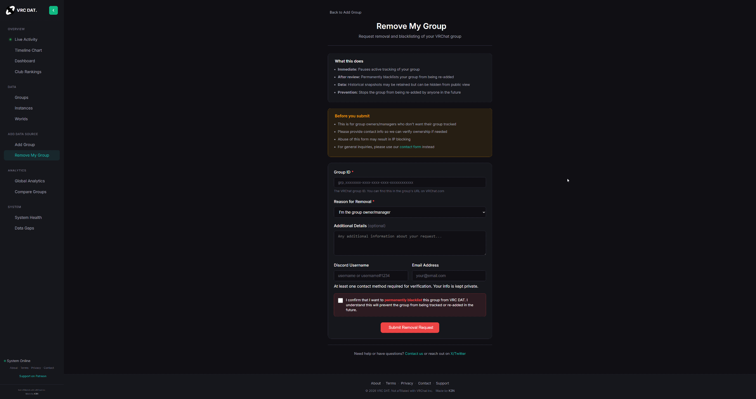Open the X/Twitter link
This screenshot has width=756, height=399.
point(458,354)
